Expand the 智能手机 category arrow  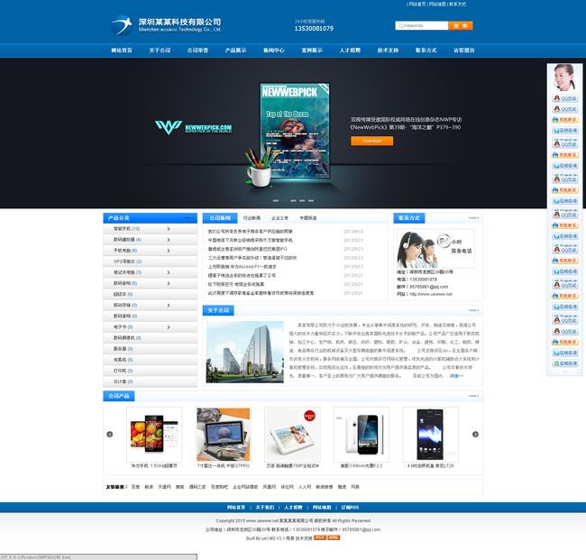169,229
